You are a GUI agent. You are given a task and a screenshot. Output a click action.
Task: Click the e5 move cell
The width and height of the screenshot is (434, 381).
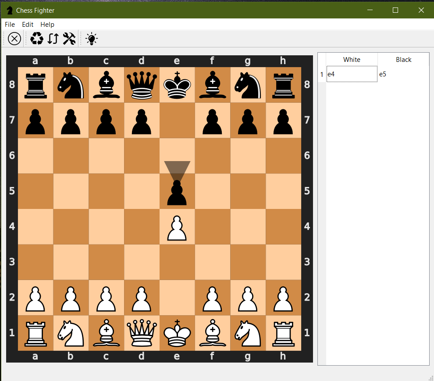coord(403,74)
